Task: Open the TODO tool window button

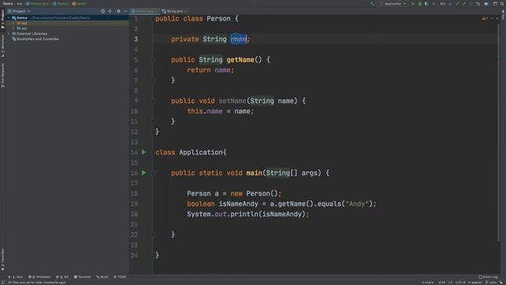Action: pos(119,277)
